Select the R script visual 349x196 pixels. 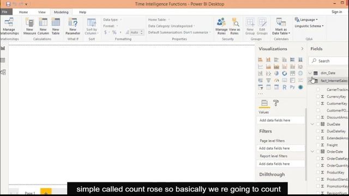[x=285, y=87]
